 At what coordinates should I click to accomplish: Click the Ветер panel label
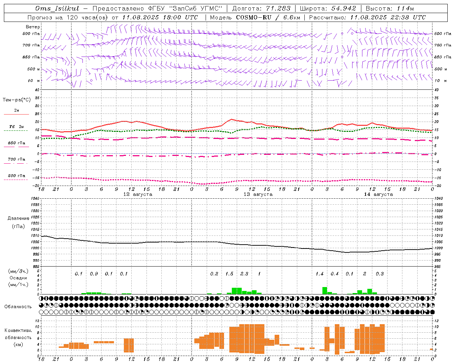tap(33, 27)
